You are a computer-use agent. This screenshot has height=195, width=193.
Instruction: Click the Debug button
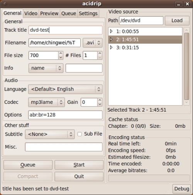click(182, 189)
